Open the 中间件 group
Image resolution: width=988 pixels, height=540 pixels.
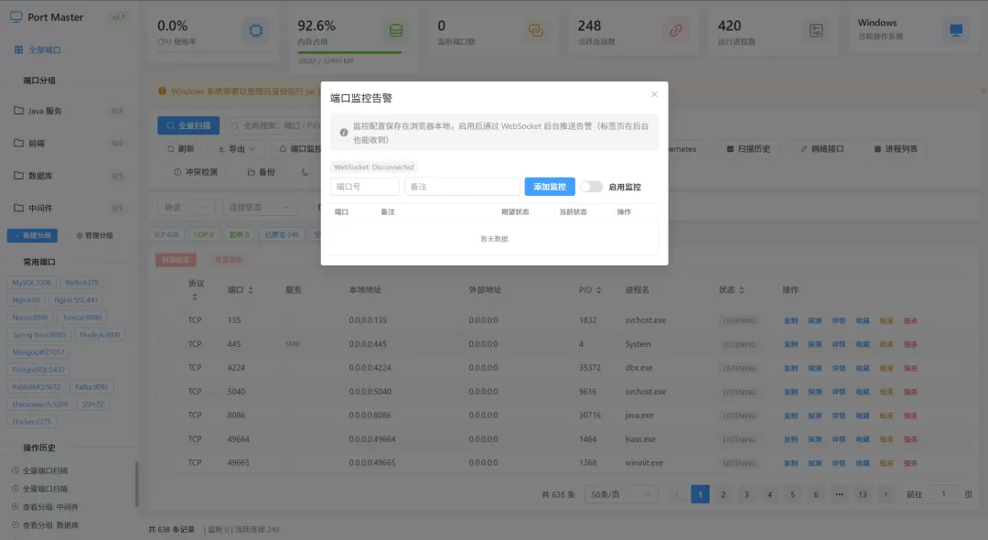(x=68, y=208)
